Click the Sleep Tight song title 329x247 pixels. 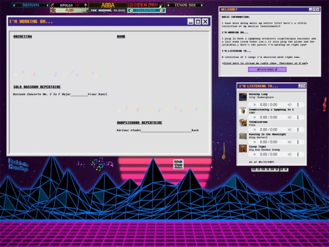pyautogui.click(x=258, y=146)
